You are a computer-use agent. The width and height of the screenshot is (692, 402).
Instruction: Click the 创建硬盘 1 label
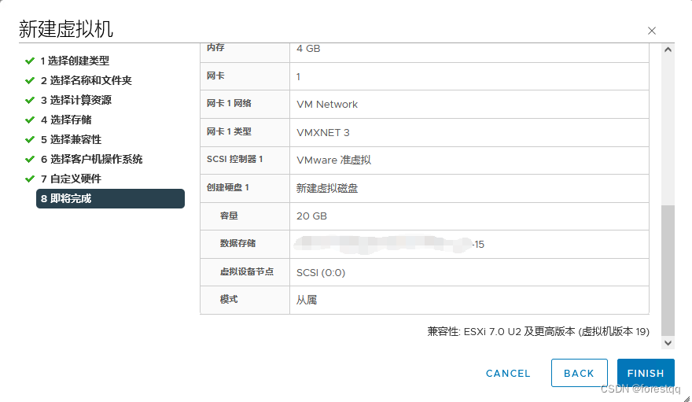coord(228,187)
